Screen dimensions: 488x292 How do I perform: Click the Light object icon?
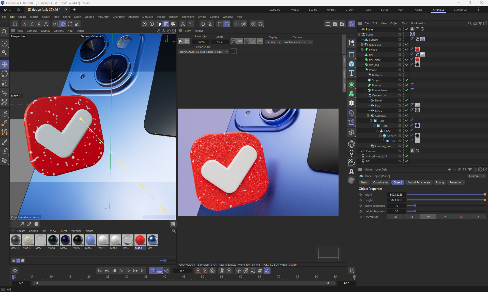pyautogui.click(x=352, y=153)
